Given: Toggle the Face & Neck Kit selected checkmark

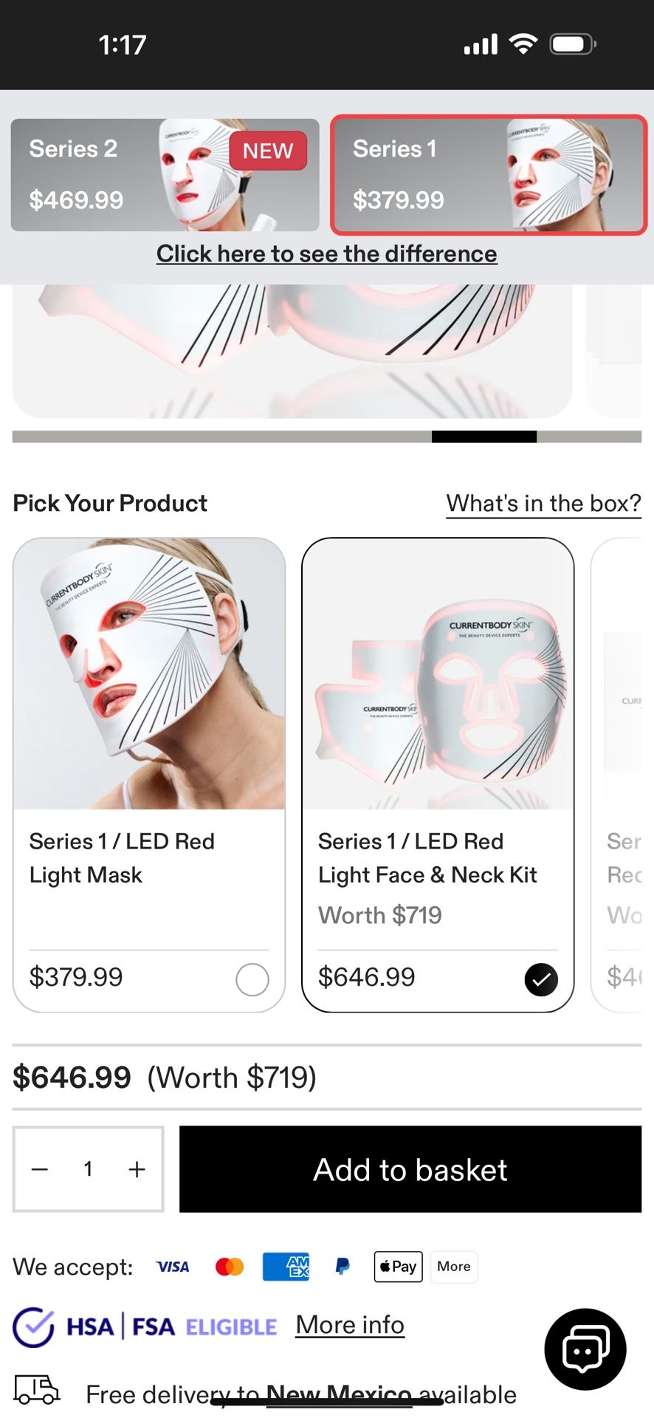Looking at the screenshot, I should coord(541,979).
